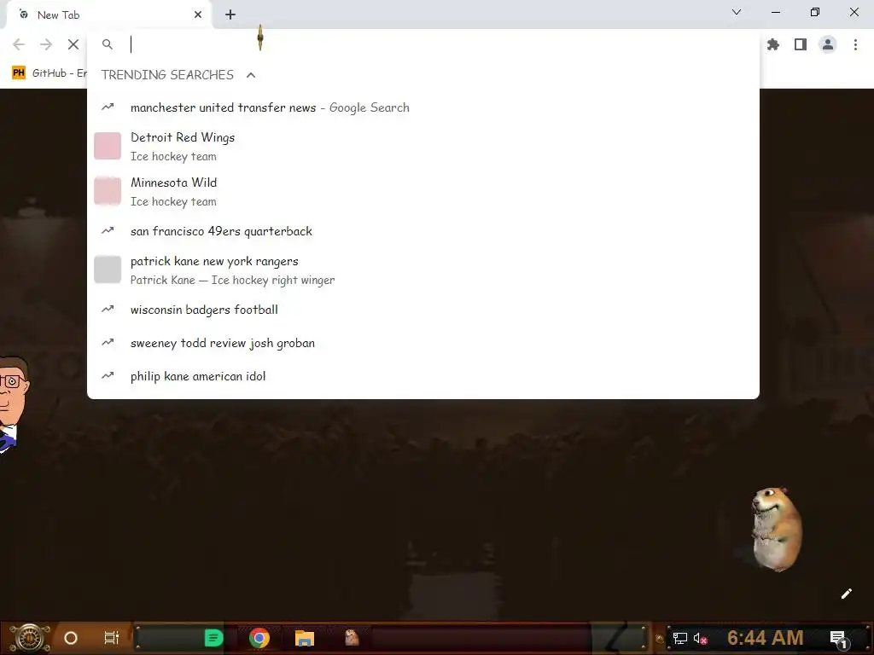
Task: Unmute the volume tray icon
Action: click(x=700, y=639)
